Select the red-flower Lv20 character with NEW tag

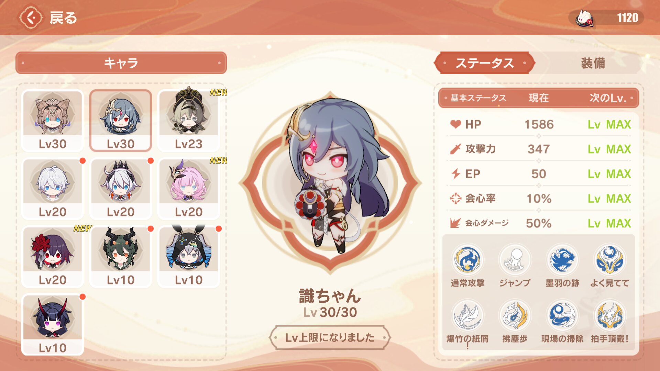coord(52,256)
